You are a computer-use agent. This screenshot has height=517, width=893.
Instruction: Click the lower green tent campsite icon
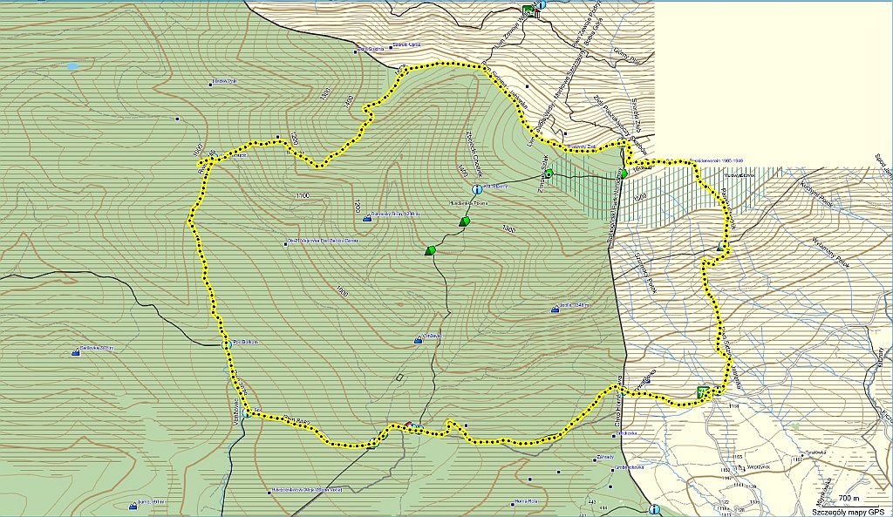tap(429, 250)
